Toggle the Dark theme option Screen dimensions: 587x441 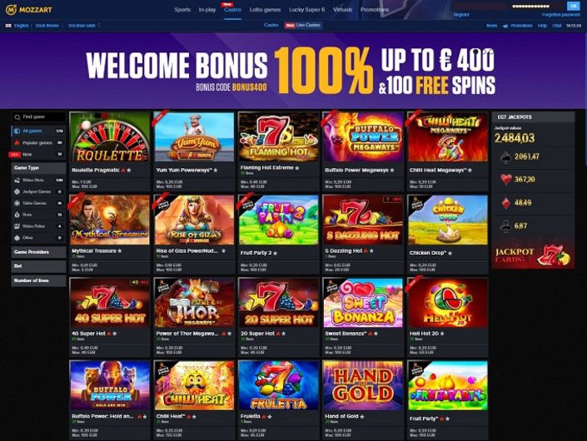coord(47,26)
